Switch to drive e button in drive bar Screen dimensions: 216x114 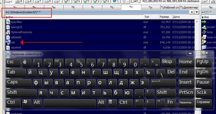29,2
